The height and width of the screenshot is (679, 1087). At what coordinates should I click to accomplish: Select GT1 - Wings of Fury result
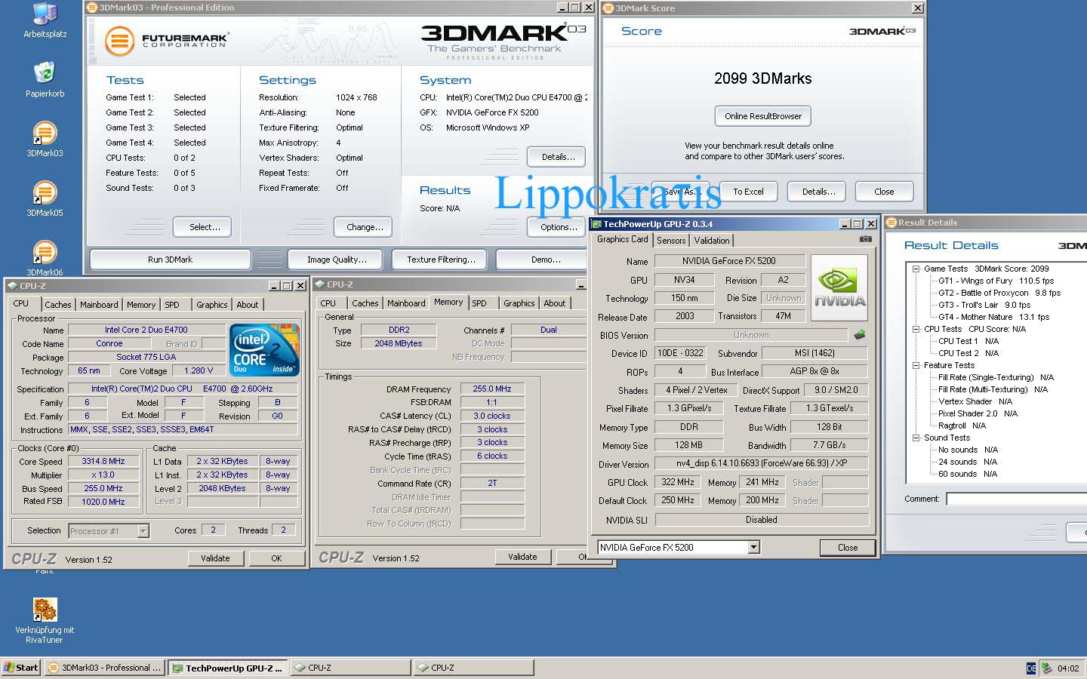pos(996,281)
